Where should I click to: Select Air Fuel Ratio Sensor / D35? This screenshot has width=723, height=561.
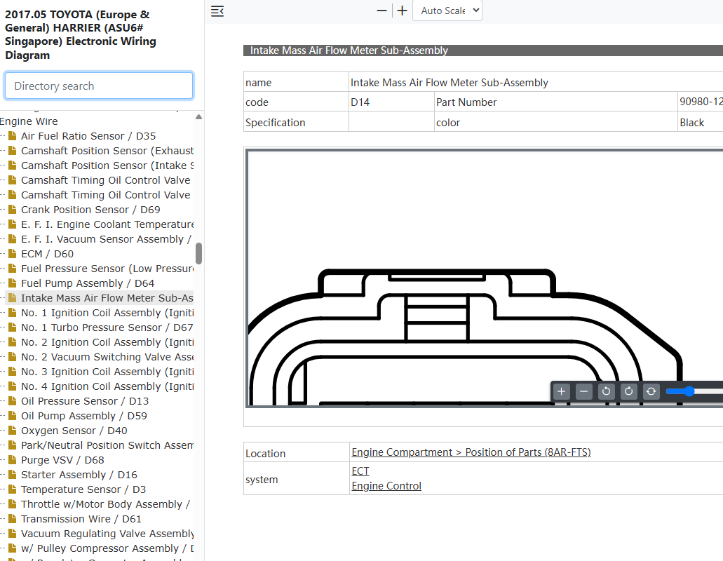(x=88, y=136)
